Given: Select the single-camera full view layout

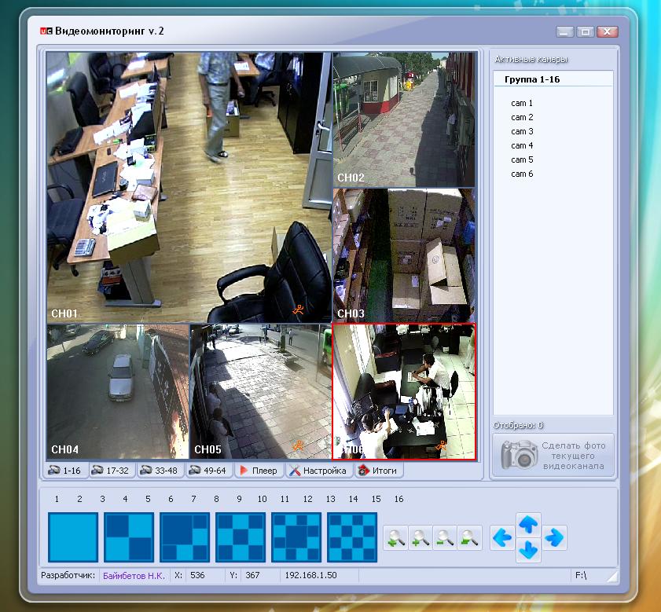Looking at the screenshot, I should click(73, 537).
